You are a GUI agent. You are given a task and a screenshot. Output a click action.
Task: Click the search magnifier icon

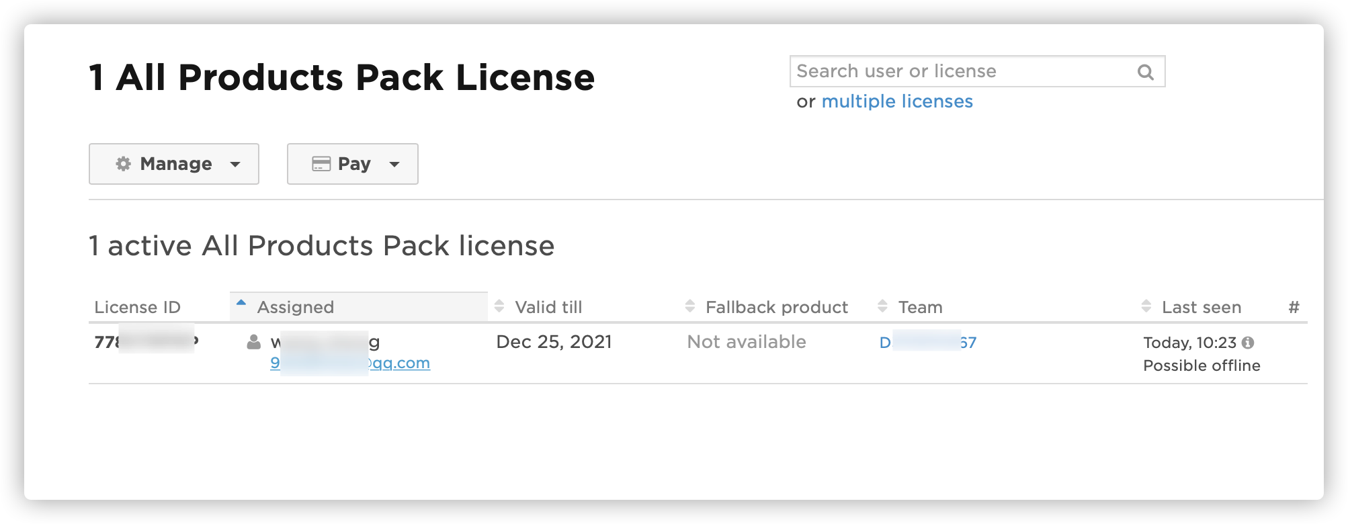coord(1145,72)
